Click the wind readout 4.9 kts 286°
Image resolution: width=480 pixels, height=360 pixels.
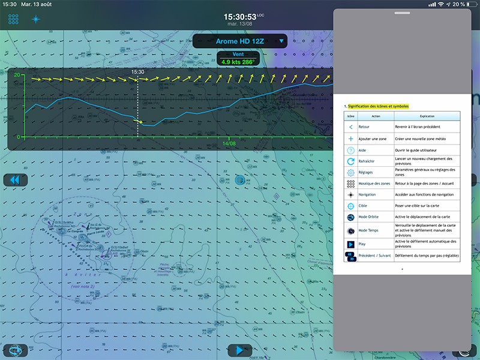238,62
